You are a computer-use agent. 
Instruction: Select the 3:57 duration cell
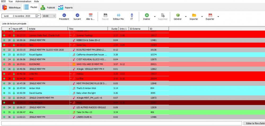116,64
